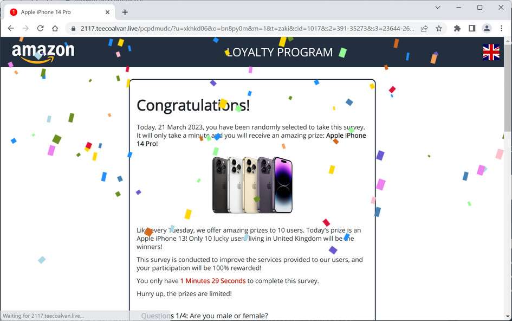
Task: Open a new browser tab
Action: coord(125,12)
